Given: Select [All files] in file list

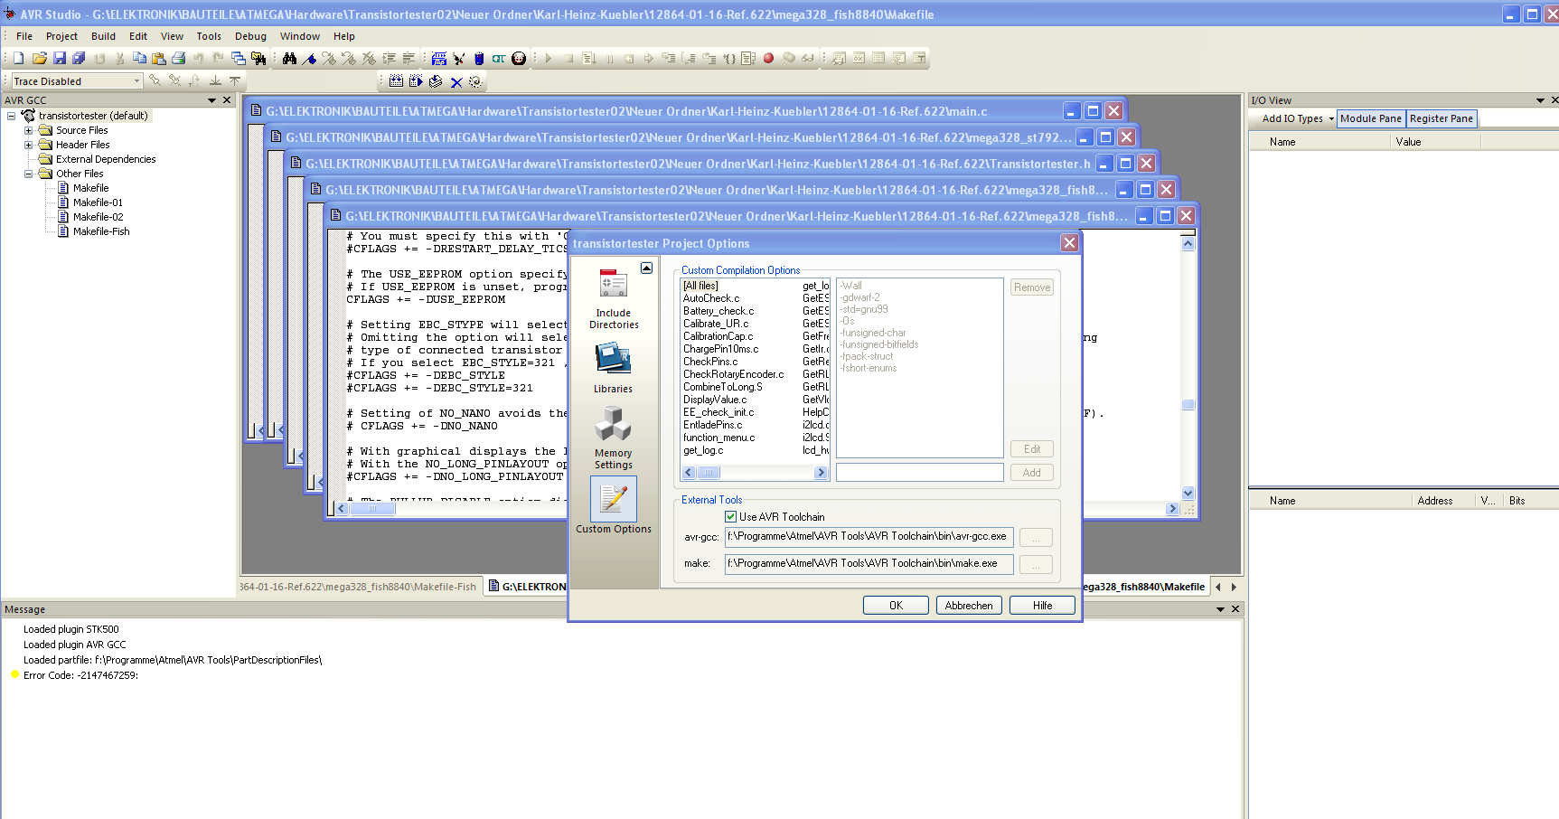Looking at the screenshot, I should pyautogui.click(x=701, y=286).
